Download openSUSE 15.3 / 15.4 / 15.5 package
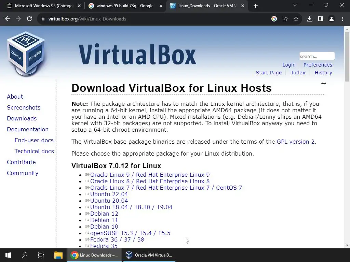 pyautogui.click(x=130, y=233)
